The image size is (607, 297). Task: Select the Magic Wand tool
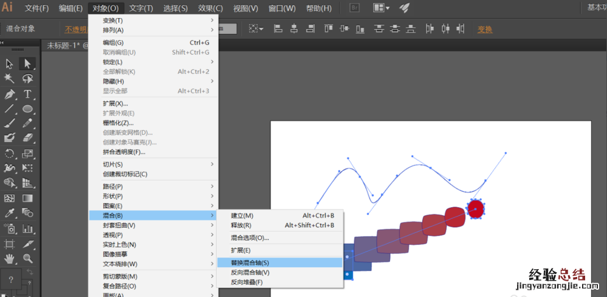(9, 79)
